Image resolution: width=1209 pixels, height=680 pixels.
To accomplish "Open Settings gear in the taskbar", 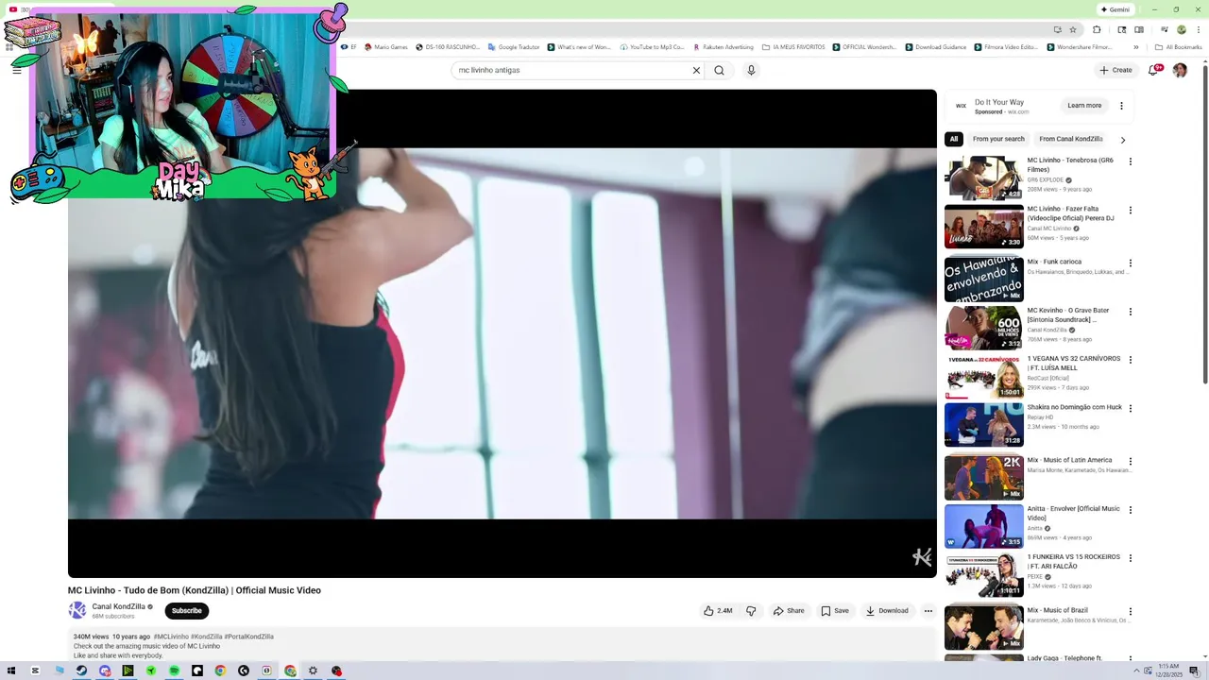I will [313, 671].
